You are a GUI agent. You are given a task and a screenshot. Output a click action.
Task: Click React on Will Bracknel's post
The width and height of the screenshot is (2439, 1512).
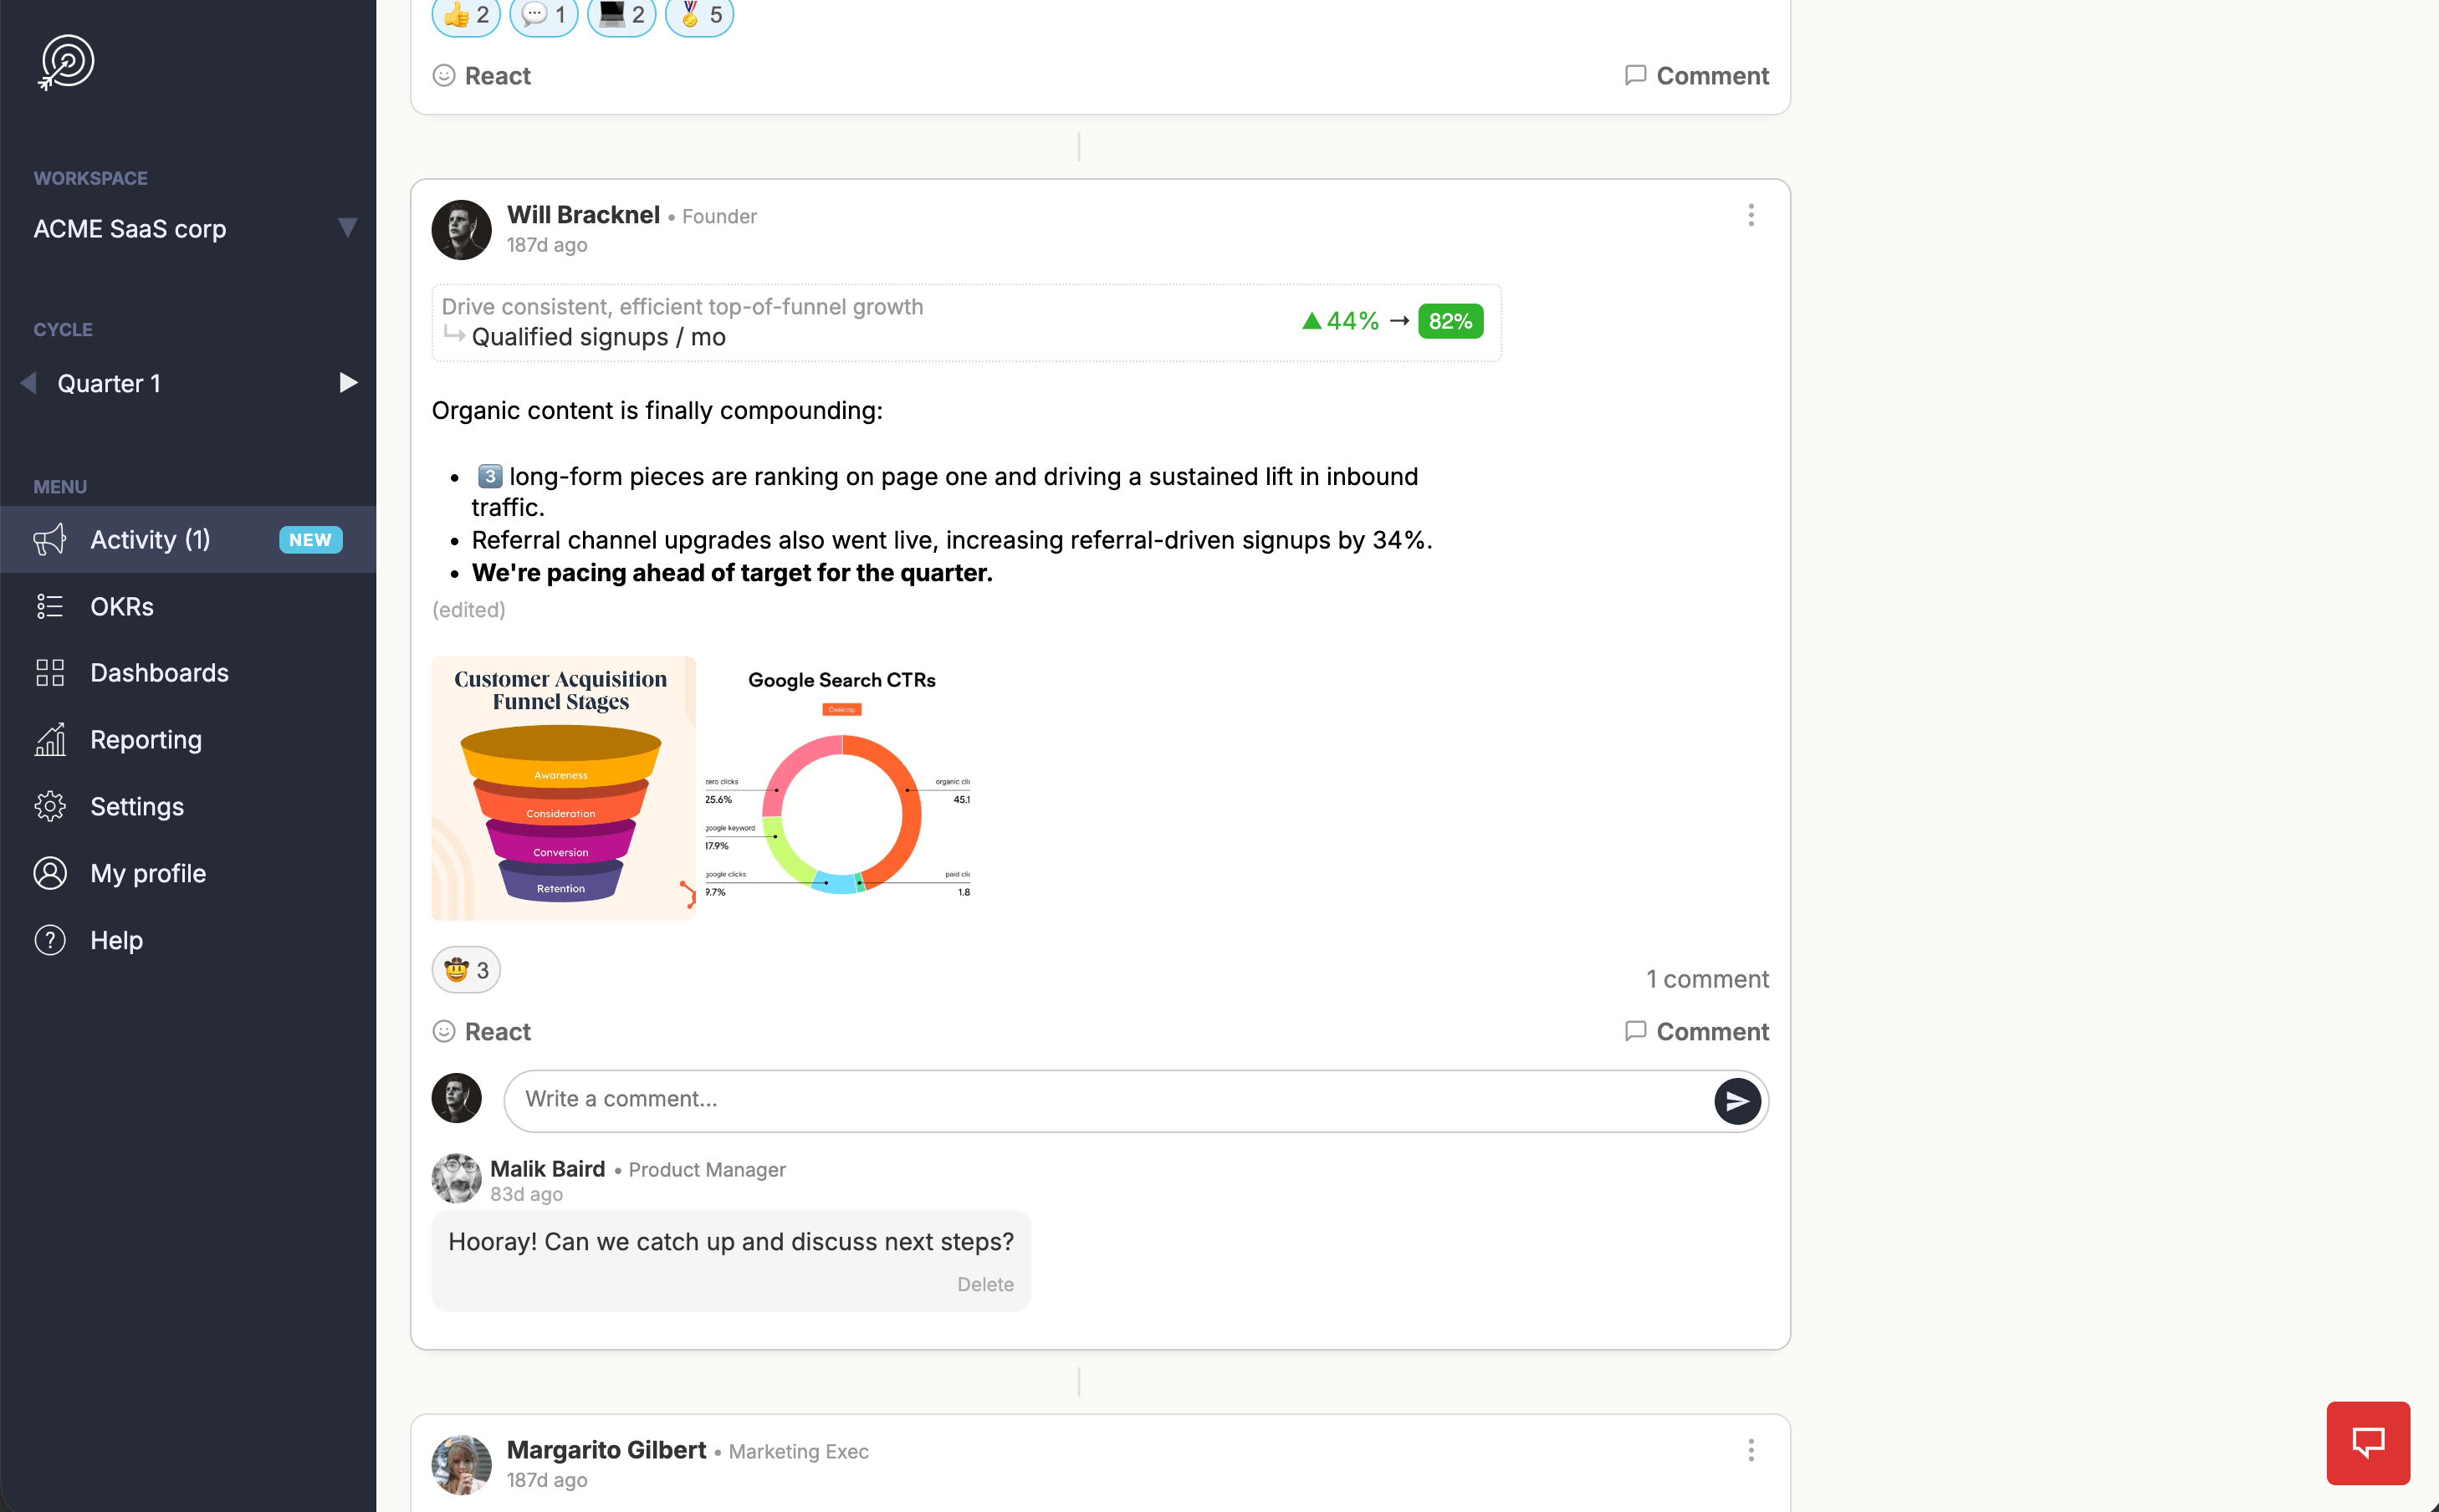[482, 1032]
